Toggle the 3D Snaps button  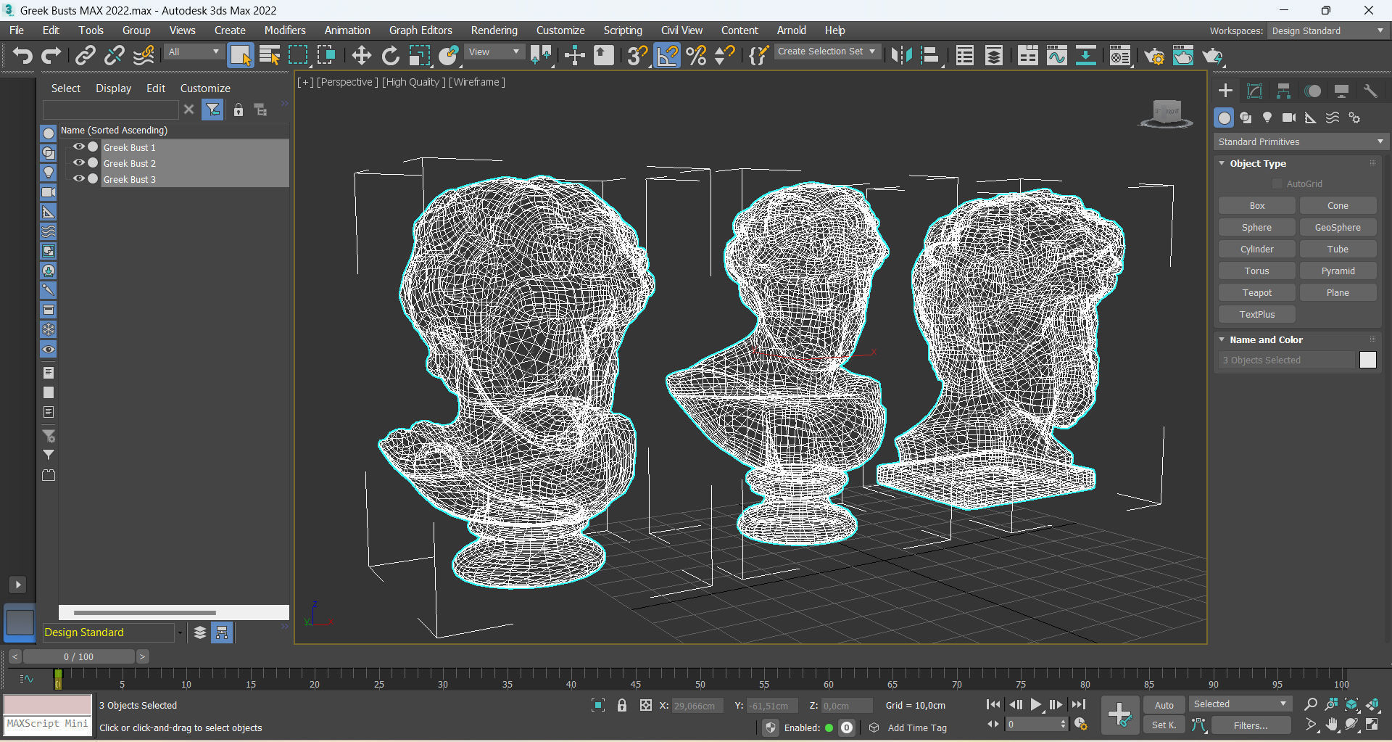point(637,56)
